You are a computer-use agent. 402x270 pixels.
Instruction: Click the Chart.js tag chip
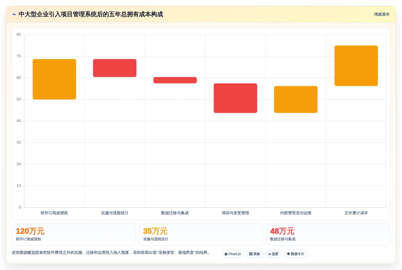pyautogui.click(x=233, y=254)
